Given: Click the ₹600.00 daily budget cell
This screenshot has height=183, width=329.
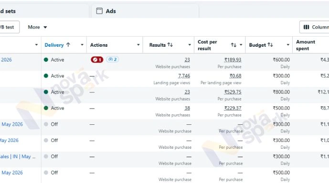Looking at the screenshot, I should 281,60.
